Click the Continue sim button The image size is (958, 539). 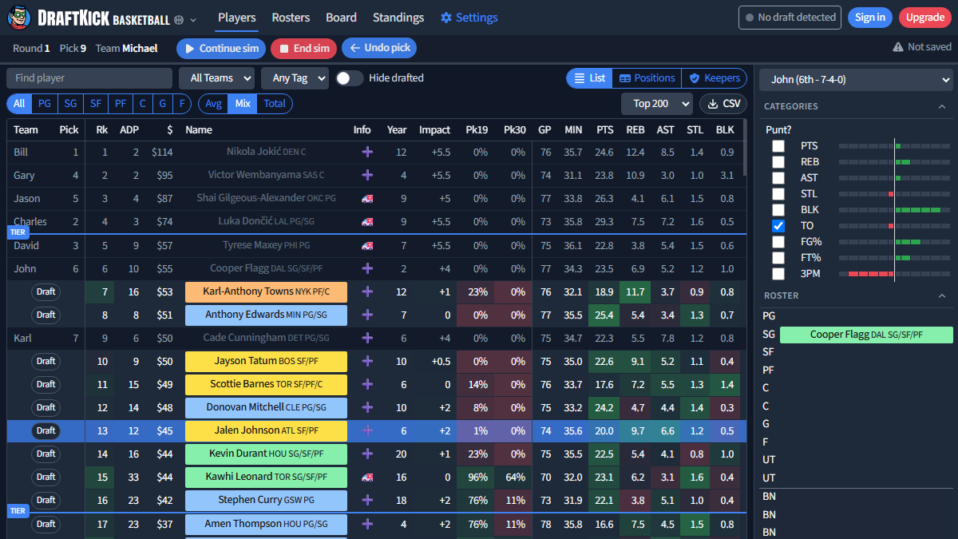[221, 48]
